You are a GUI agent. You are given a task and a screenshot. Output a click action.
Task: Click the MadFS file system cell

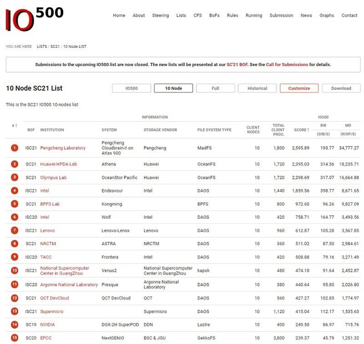click(x=204, y=148)
